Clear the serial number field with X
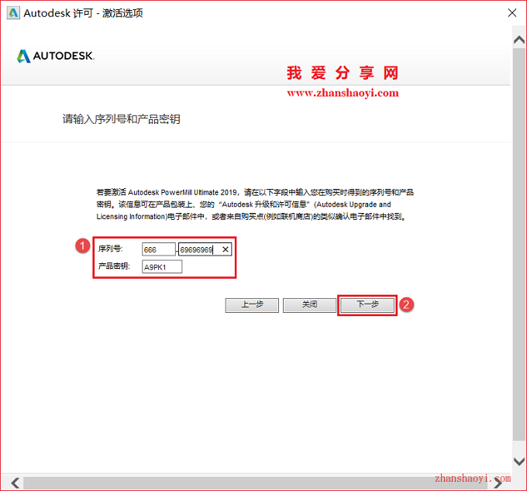527x491 pixels. click(x=226, y=249)
